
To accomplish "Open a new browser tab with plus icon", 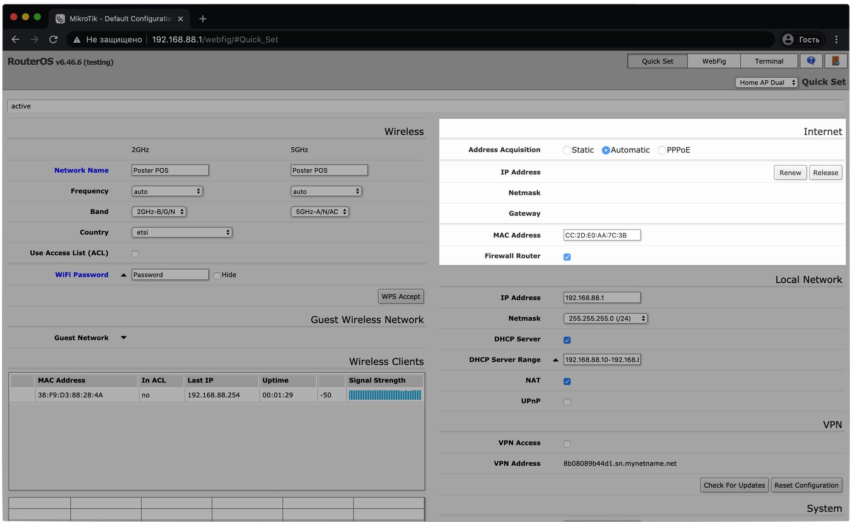I will [203, 19].
